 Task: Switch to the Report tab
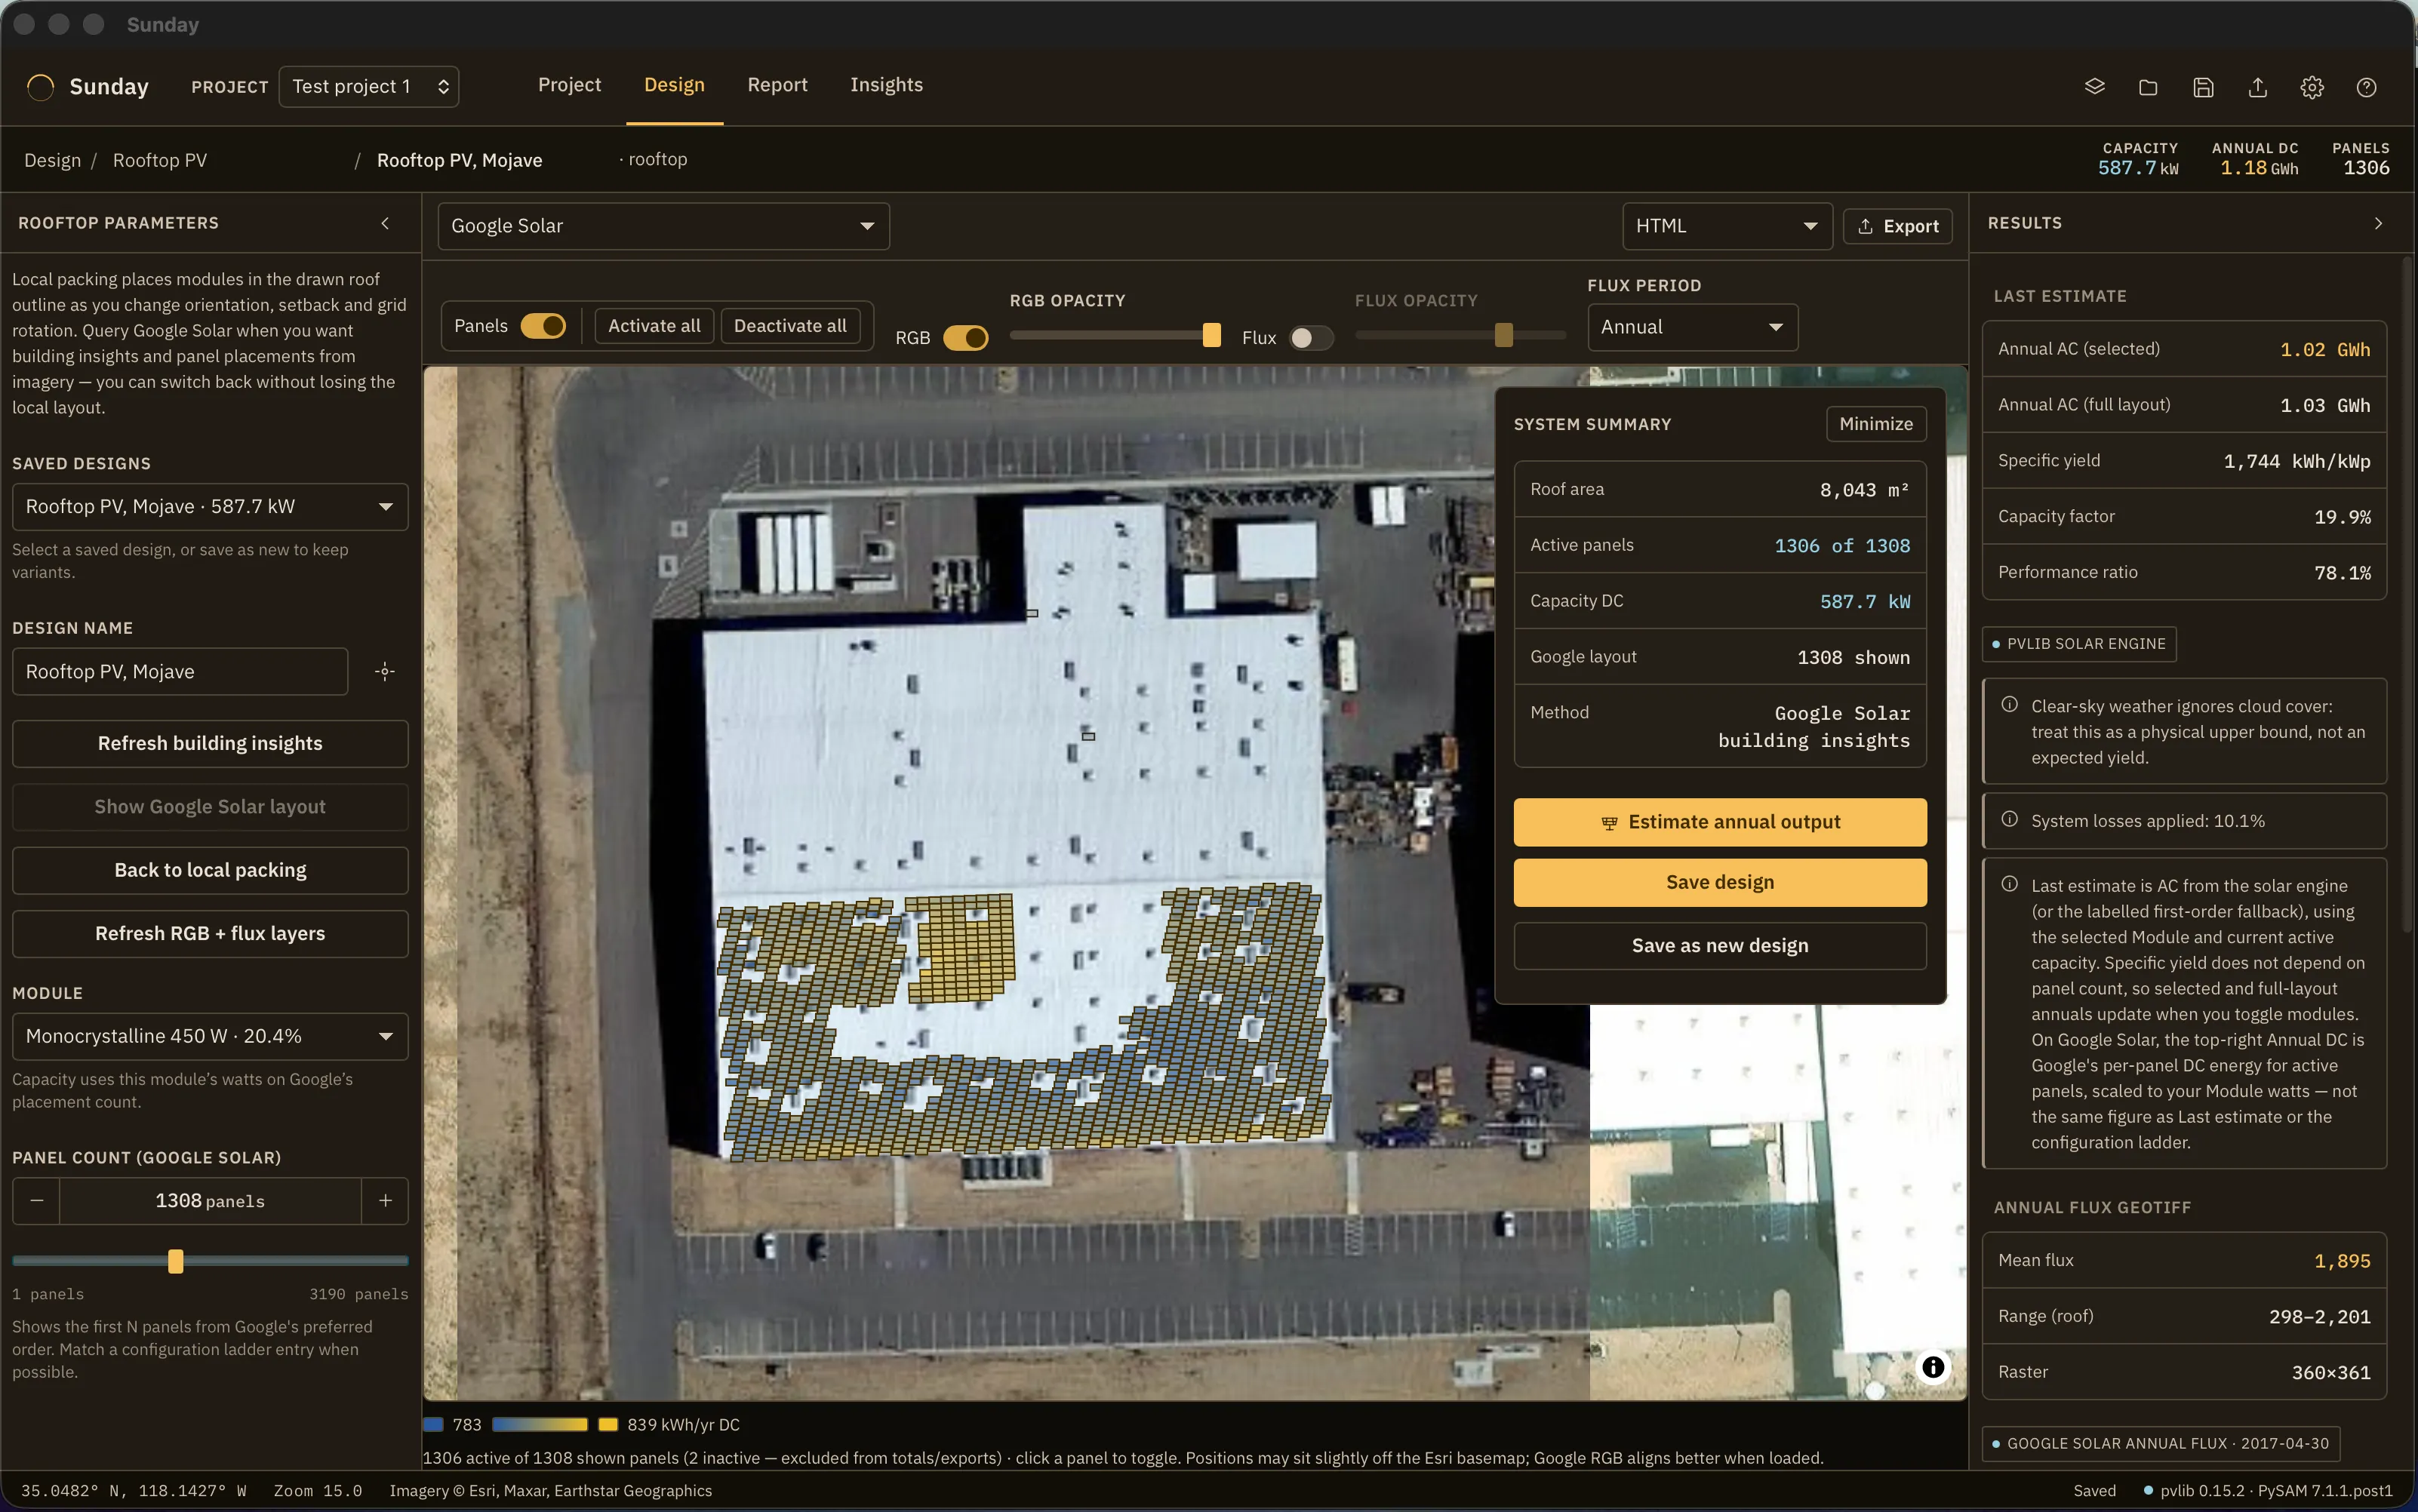point(777,85)
